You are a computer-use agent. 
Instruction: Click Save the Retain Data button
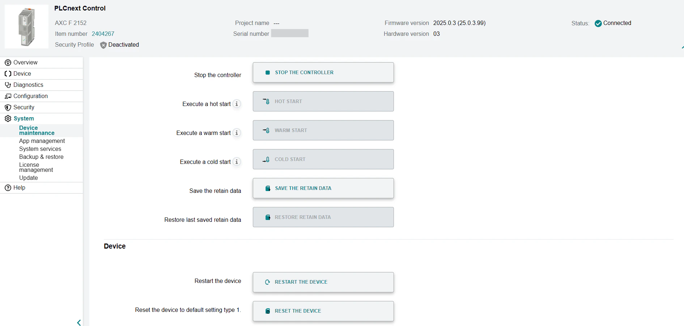323,188
